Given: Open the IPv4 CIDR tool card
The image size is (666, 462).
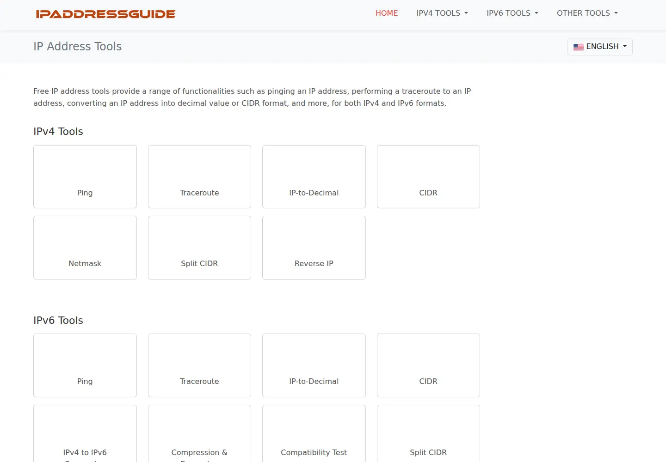Looking at the screenshot, I should pyautogui.click(x=428, y=176).
